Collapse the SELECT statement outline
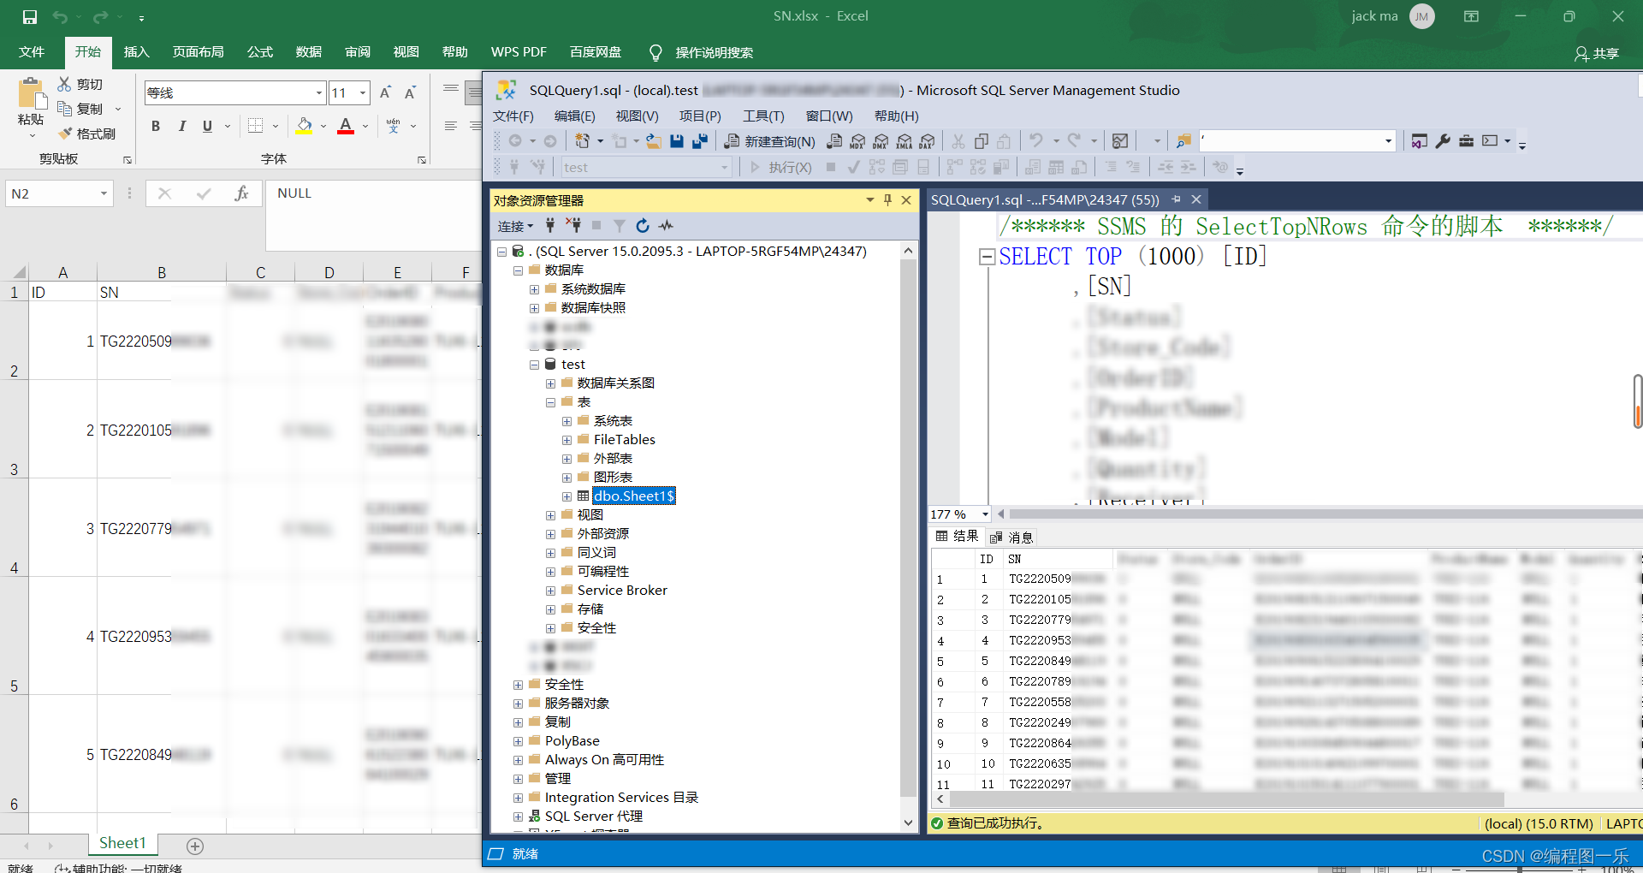 (987, 256)
